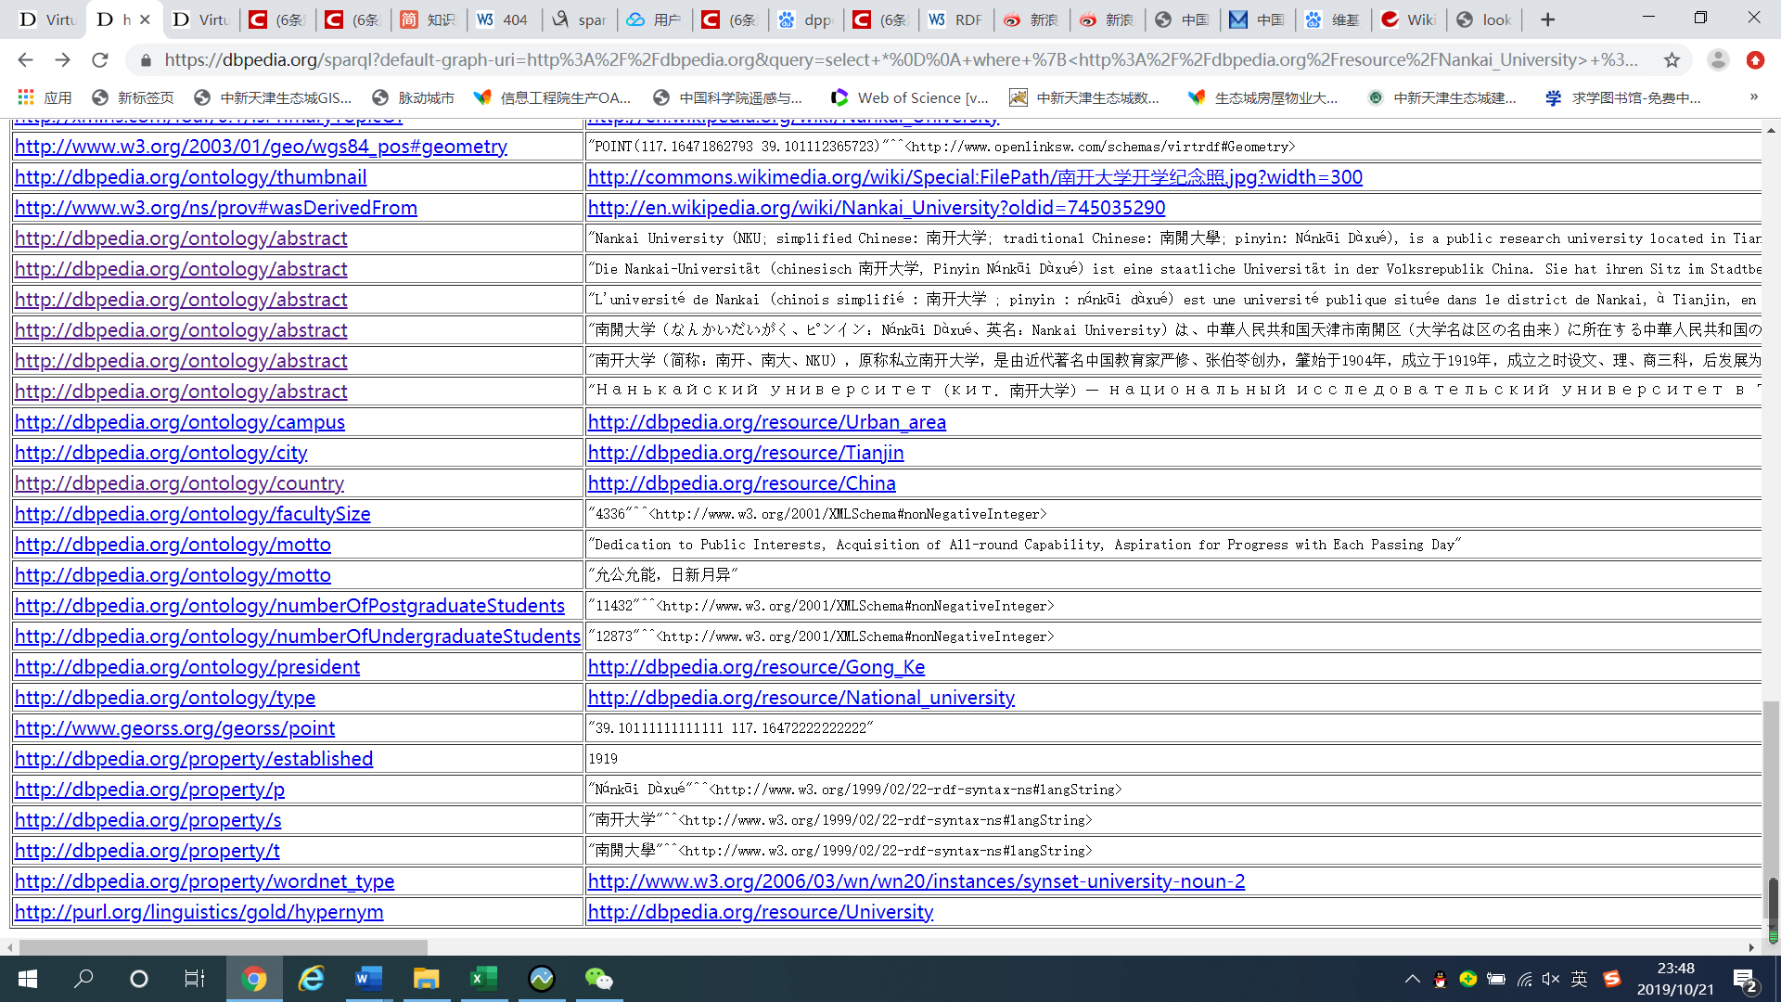
Task: Open the Apps (应用) bookmarks shortcut
Action: tap(45, 97)
